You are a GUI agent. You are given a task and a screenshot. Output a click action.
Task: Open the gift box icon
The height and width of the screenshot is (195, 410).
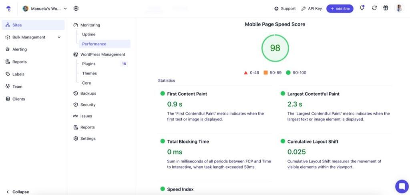[386, 8]
